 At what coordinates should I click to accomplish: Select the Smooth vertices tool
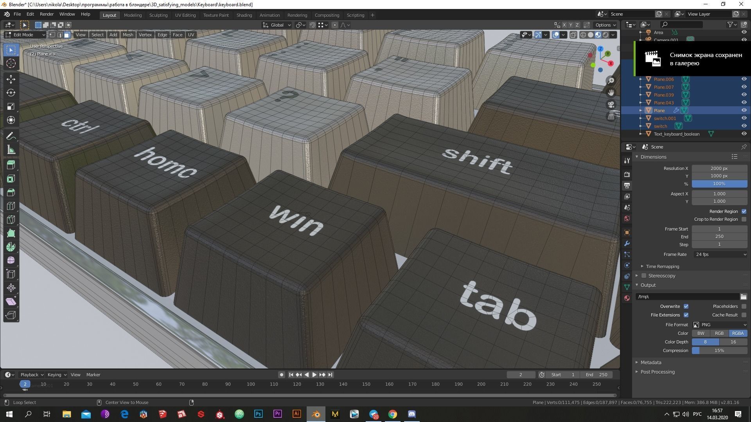tap(11, 261)
